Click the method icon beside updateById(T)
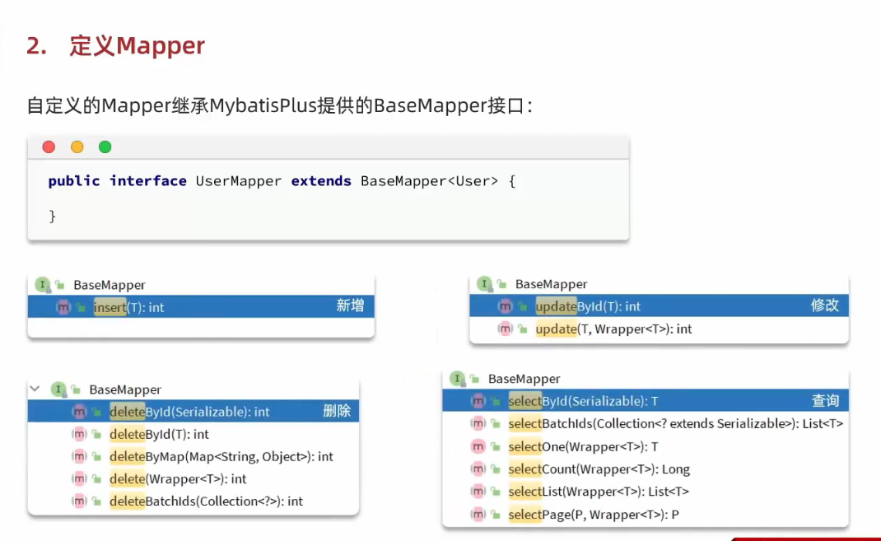The width and height of the screenshot is (881, 541). (505, 306)
